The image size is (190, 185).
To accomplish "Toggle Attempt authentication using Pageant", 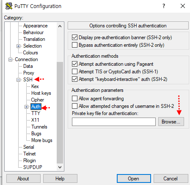I will pos(74,64).
